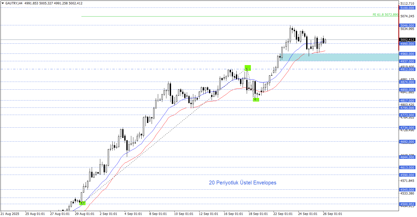The image size is (417, 217).
Task: Click the 8 Sep 01:01 date label
Action: (158, 214)
